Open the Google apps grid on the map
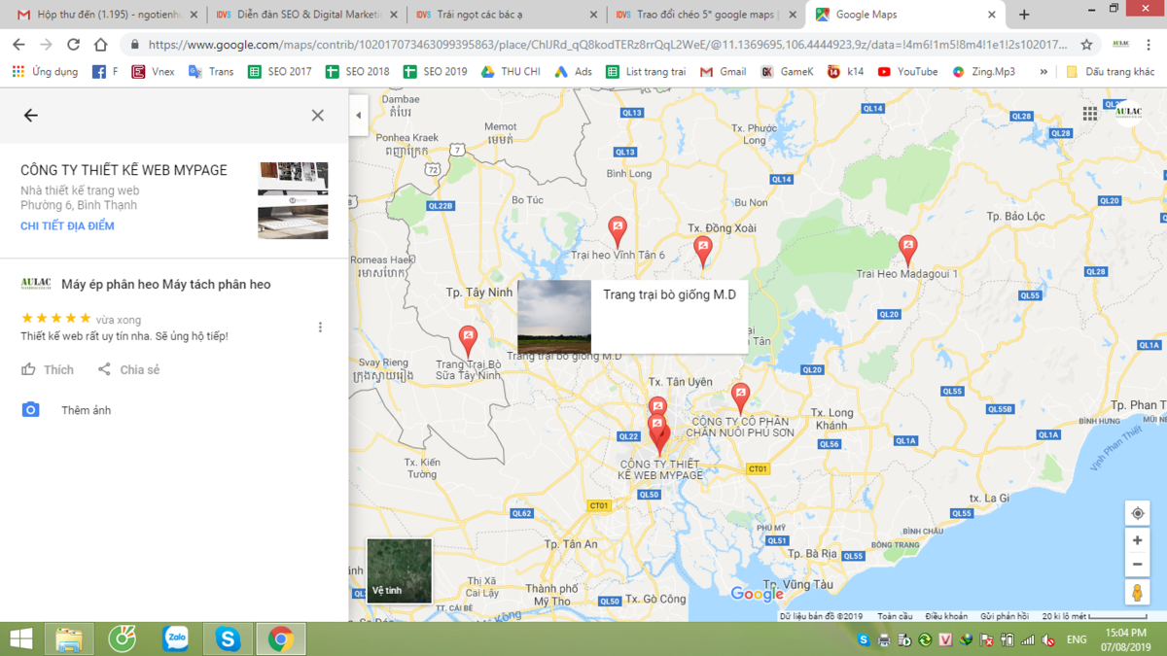Viewport: 1167px width, 656px height. [1090, 114]
